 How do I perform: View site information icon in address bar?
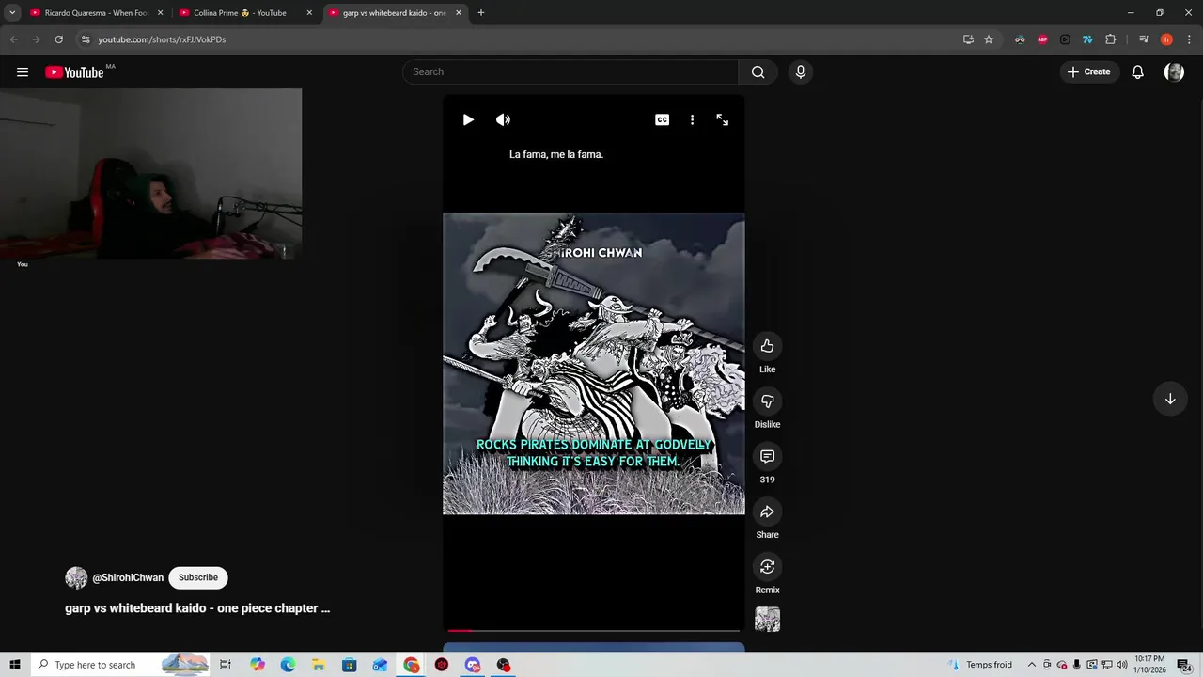click(x=86, y=39)
